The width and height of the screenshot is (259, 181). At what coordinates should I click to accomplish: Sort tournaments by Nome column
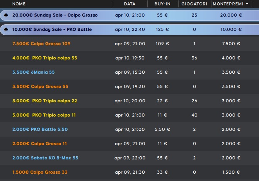19,4
